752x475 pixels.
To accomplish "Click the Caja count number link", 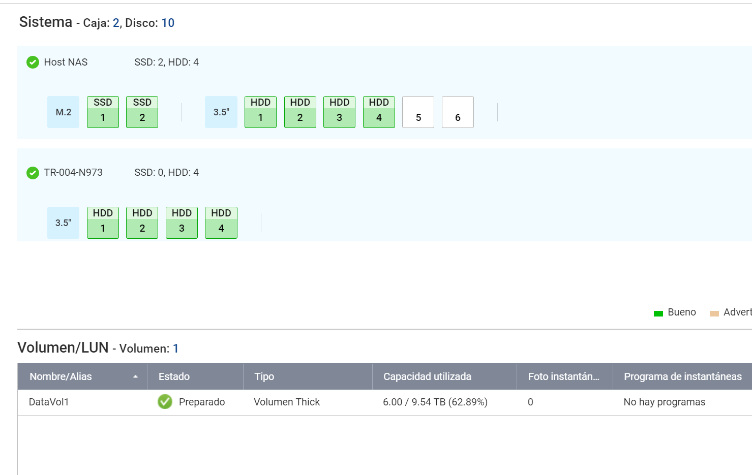I will pyautogui.click(x=116, y=23).
